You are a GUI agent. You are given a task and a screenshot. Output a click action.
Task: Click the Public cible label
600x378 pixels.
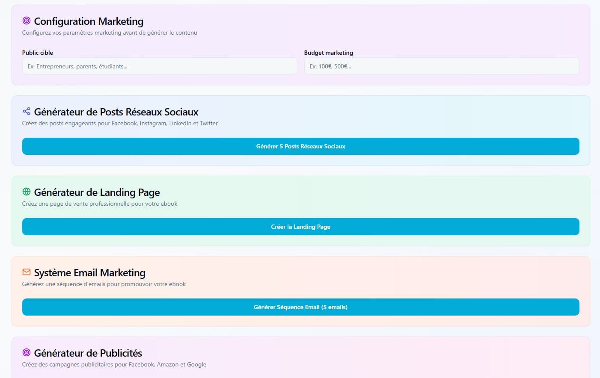click(38, 53)
